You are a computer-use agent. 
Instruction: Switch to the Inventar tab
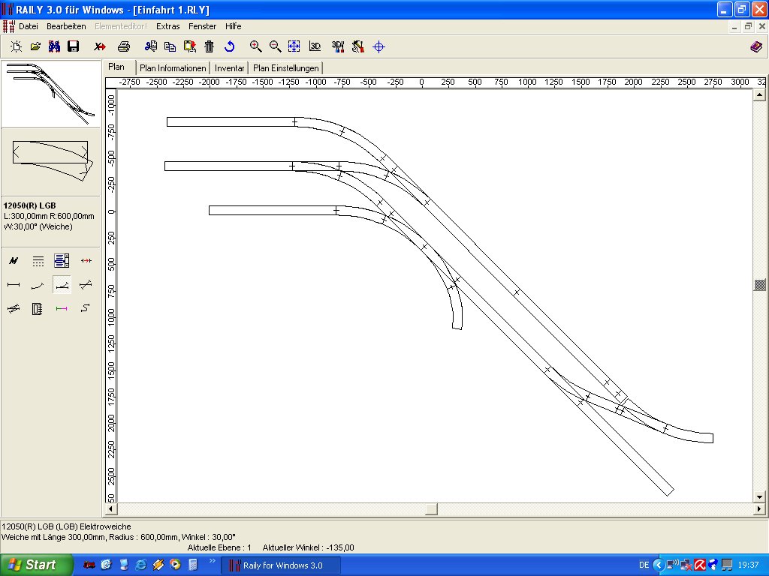(x=229, y=68)
